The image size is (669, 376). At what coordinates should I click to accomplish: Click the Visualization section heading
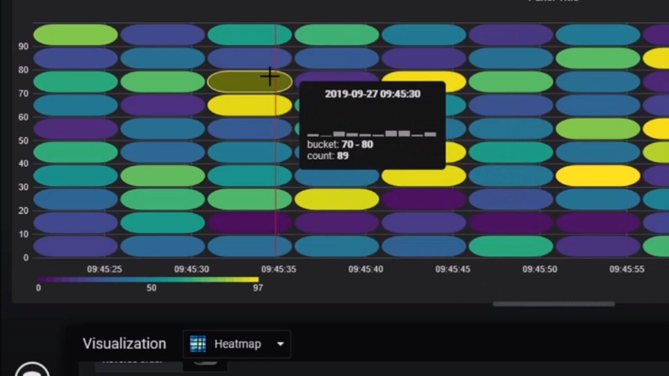pos(124,344)
